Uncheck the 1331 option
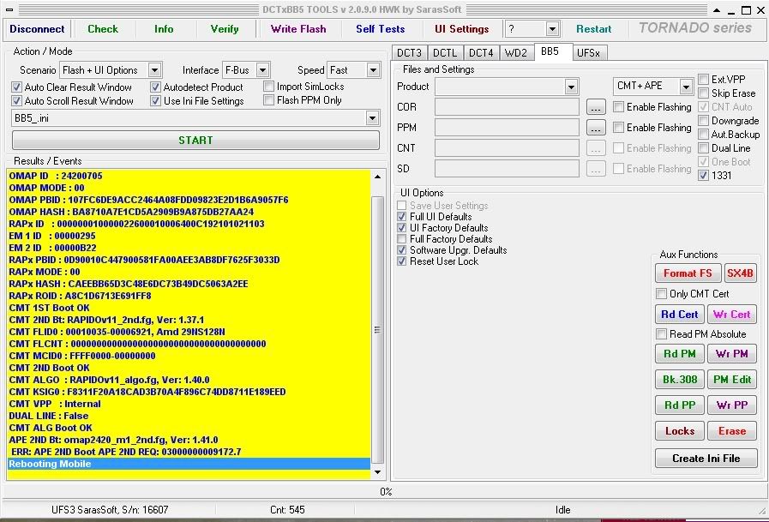This screenshot has width=769, height=522. [704, 176]
